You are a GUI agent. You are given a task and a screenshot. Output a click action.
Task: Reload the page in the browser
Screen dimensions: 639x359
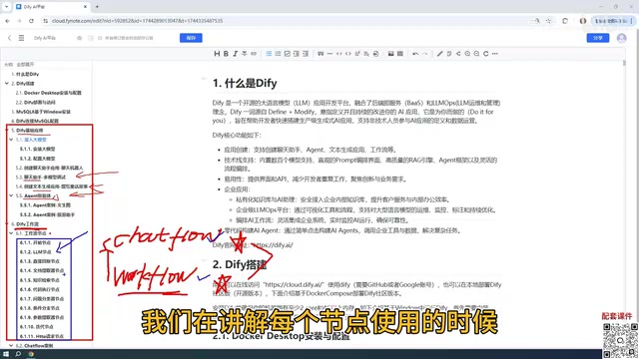coord(31,21)
